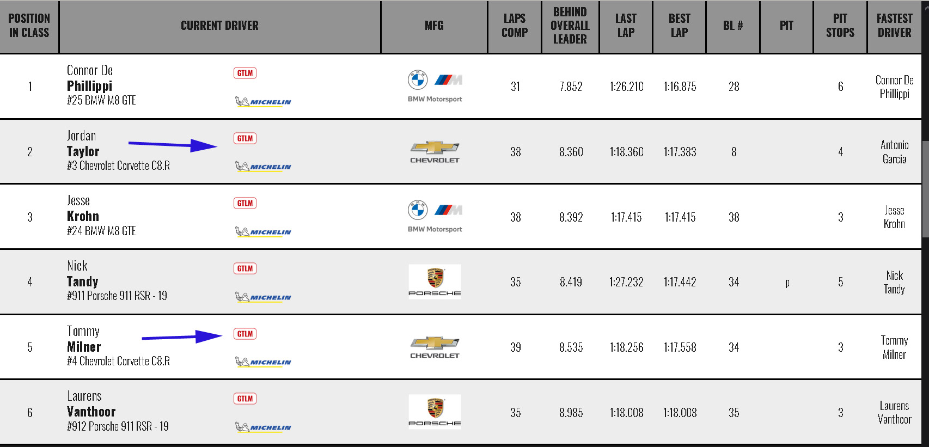Sort by the Position In Class column header

pos(29,26)
